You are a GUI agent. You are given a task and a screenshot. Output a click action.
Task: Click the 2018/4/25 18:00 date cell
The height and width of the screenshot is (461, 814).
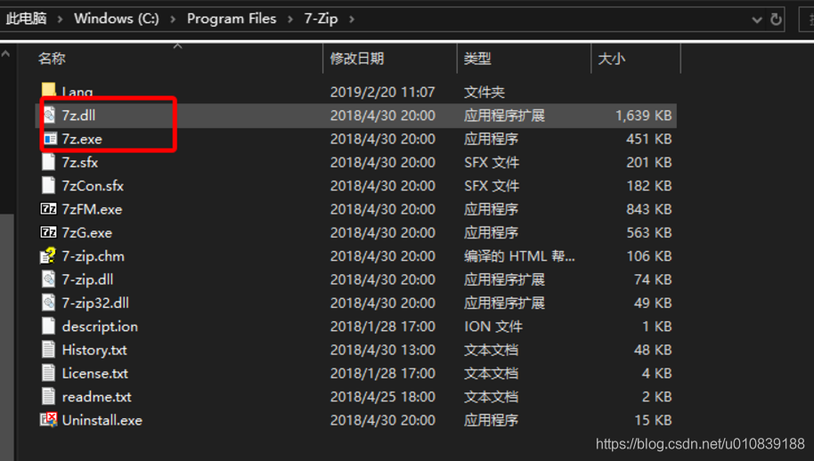pos(383,397)
